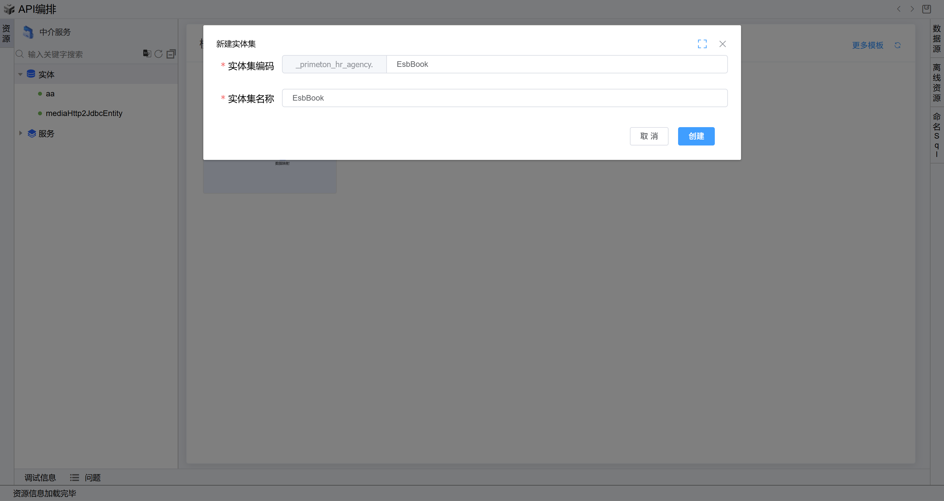Click the fullscreen icon in the dialog header

(702, 44)
